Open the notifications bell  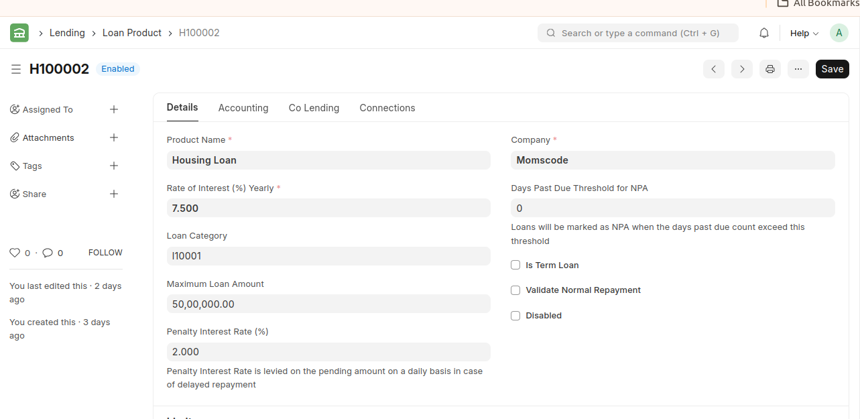[x=764, y=33]
